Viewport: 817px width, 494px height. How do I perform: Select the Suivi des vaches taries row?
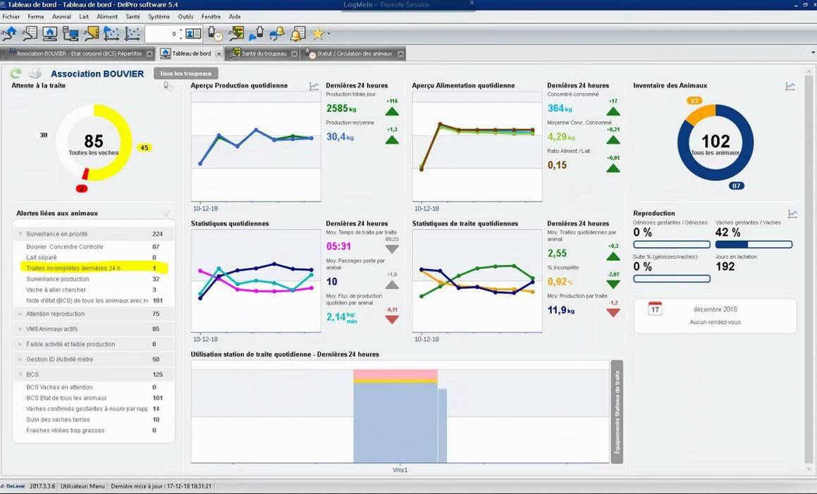[x=94, y=419]
